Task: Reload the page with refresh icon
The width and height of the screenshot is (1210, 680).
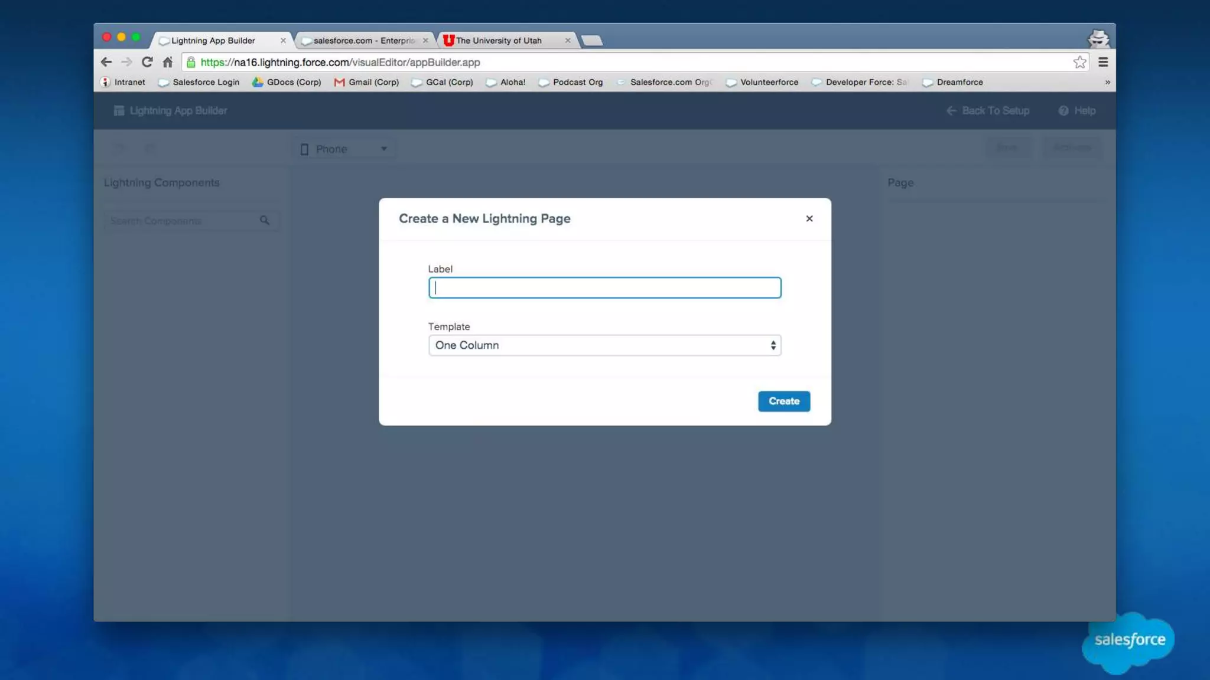Action: tap(147, 62)
